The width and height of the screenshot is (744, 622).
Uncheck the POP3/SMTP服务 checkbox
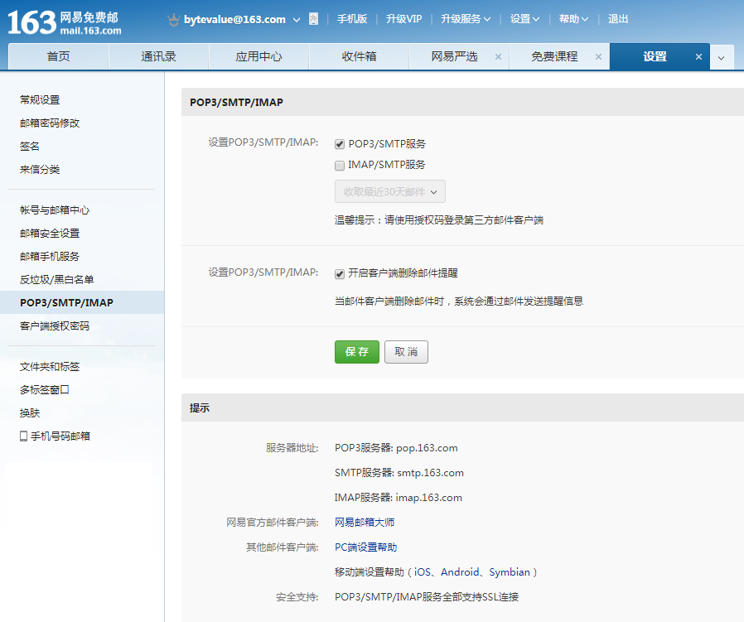(340, 144)
